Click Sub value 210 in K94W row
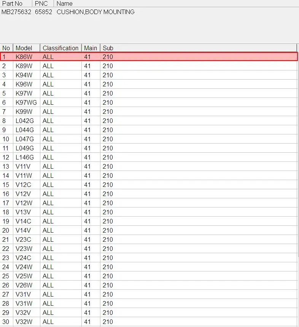Screen dimensions: 299x327 pyautogui.click(x=198, y=75)
